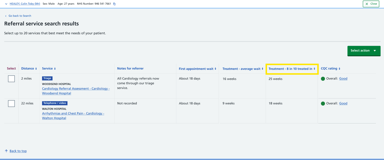Click the Notes for referrer column header
This screenshot has height=160, width=384.
130,69
